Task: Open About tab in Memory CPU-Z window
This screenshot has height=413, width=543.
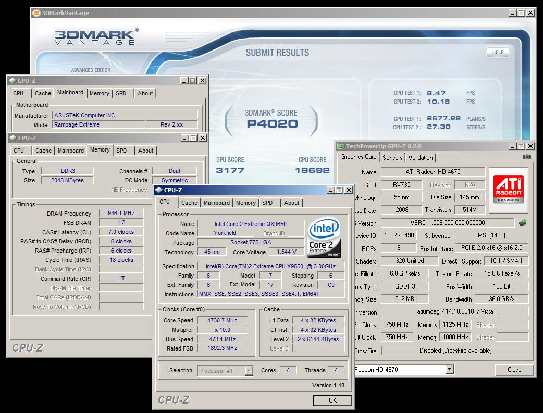Action: pos(145,151)
